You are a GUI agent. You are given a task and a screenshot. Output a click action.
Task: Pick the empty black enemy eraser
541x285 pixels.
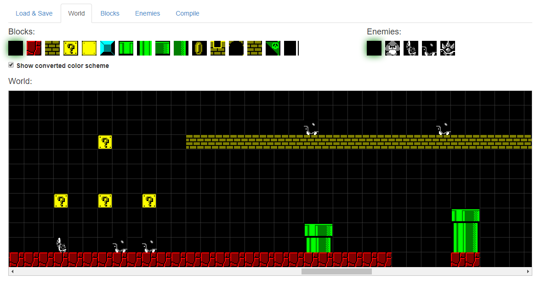click(x=374, y=48)
